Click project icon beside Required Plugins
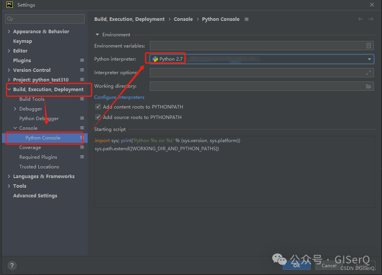 point(82,157)
